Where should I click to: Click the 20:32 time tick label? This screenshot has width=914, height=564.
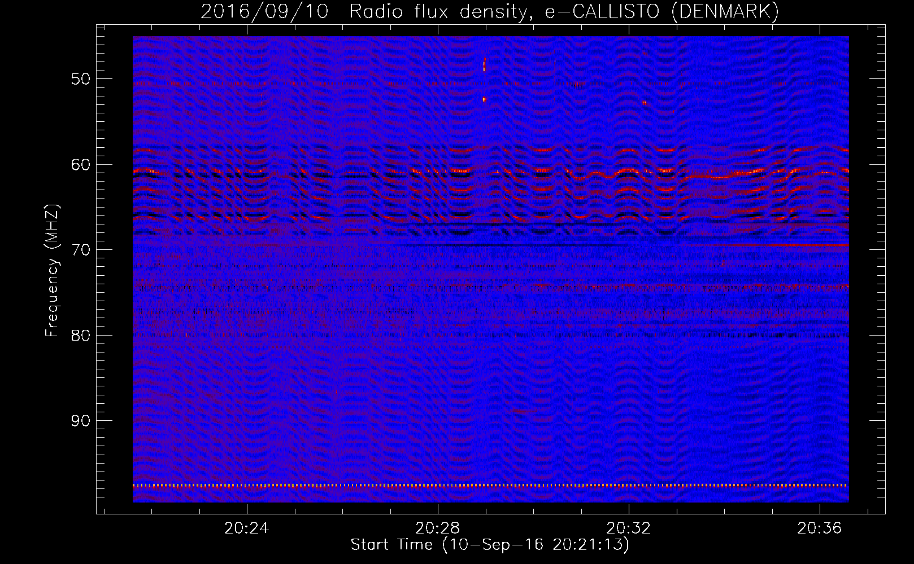tap(628, 528)
